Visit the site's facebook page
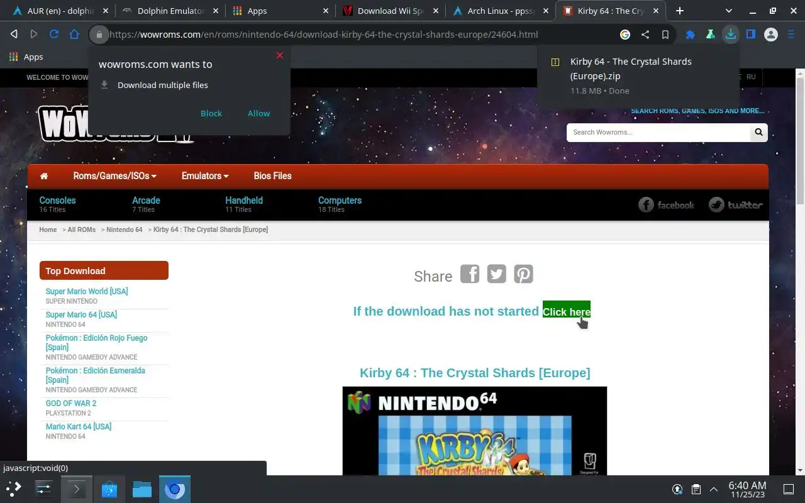Image resolution: width=805 pixels, height=503 pixels. point(666,204)
